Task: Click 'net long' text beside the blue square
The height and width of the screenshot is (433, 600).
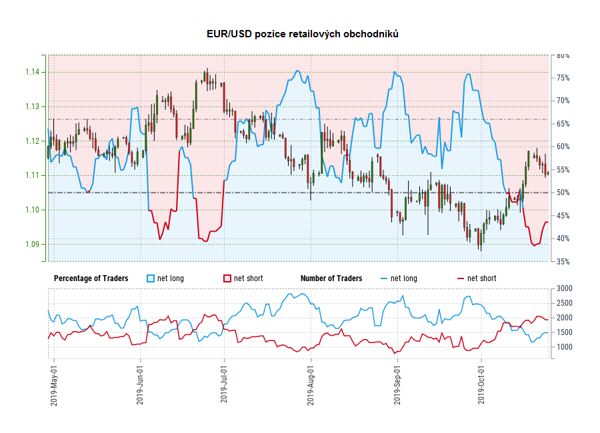Action: (x=171, y=278)
